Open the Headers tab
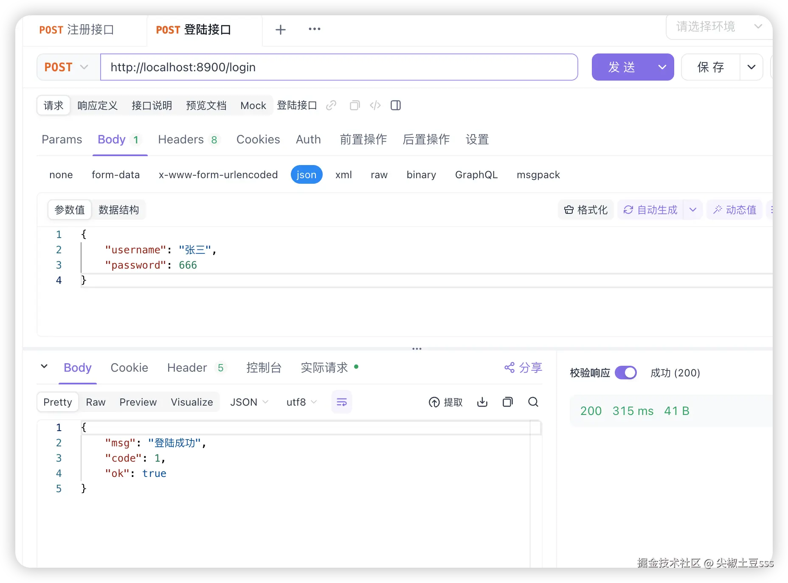The width and height of the screenshot is (788, 583). click(x=189, y=140)
